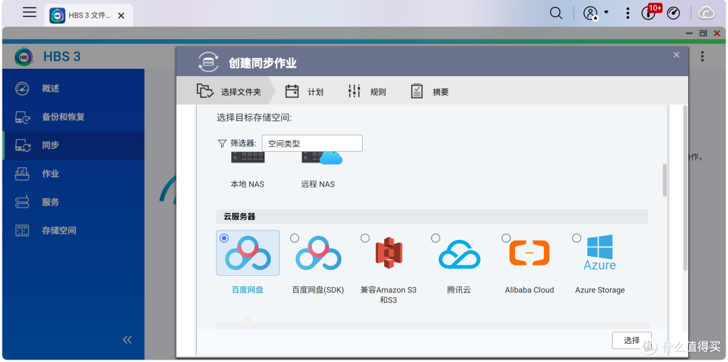Click the 云服务器 section header

pyautogui.click(x=432, y=216)
